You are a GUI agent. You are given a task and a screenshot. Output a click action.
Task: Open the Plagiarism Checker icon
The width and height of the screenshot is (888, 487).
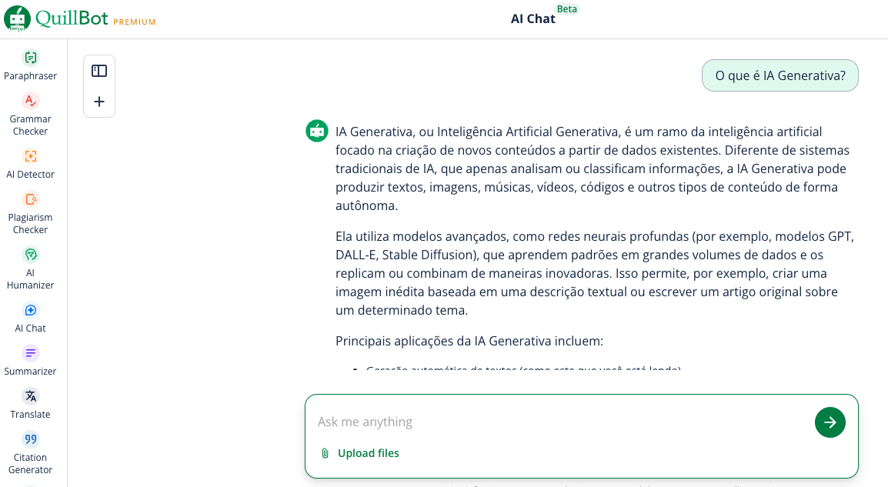point(31,199)
